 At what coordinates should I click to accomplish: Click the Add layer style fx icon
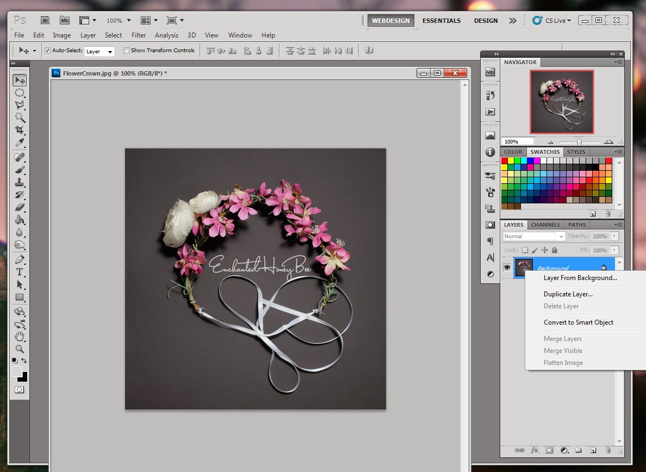pos(536,450)
